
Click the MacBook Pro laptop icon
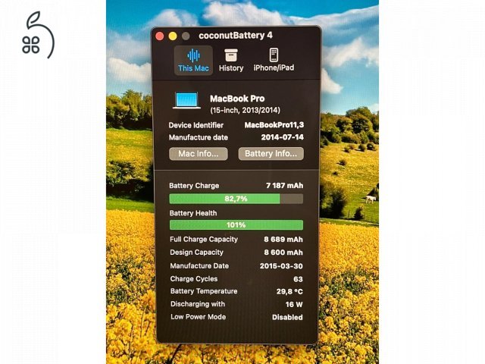coord(186,100)
